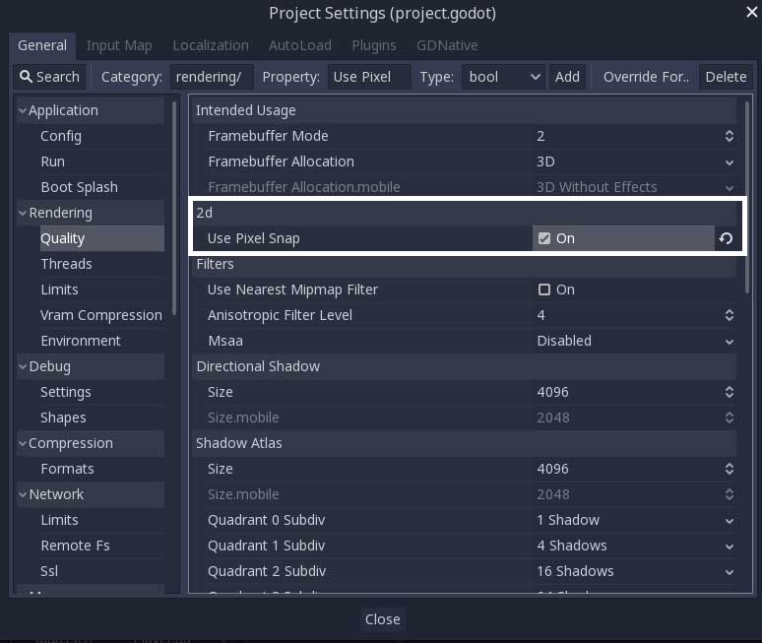762x643 pixels.
Task: Click the Search magnifier button
Action: 48,77
